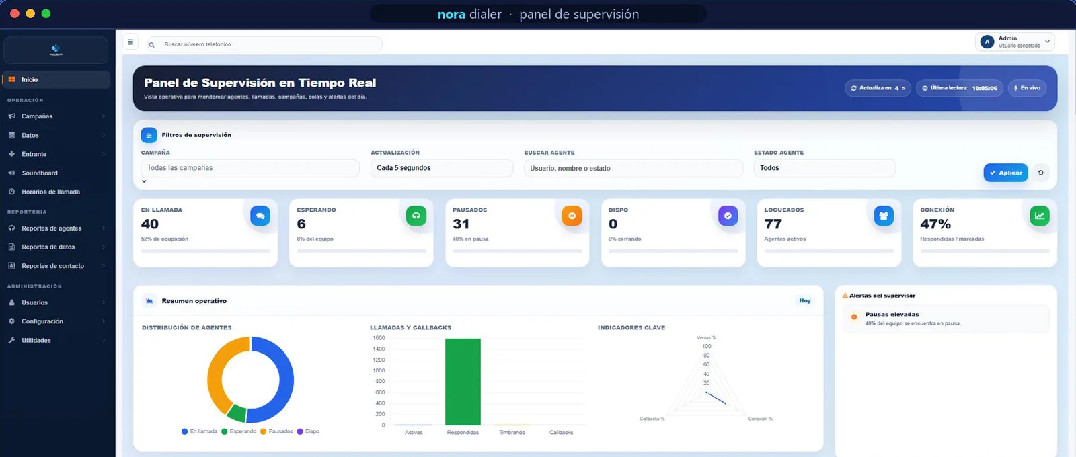
Task: Click the Esperando headset icon
Action: 416,216
